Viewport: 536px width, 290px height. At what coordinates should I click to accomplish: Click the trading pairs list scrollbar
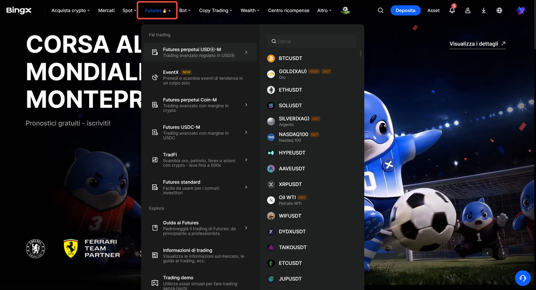(361, 54)
